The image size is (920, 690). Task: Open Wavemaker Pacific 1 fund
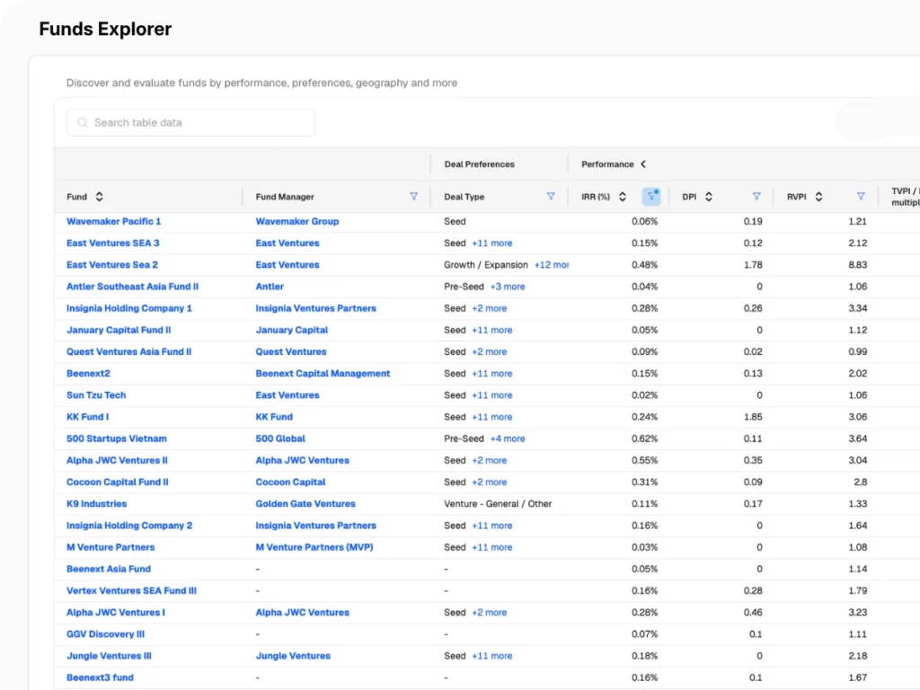[x=113, y=221]
